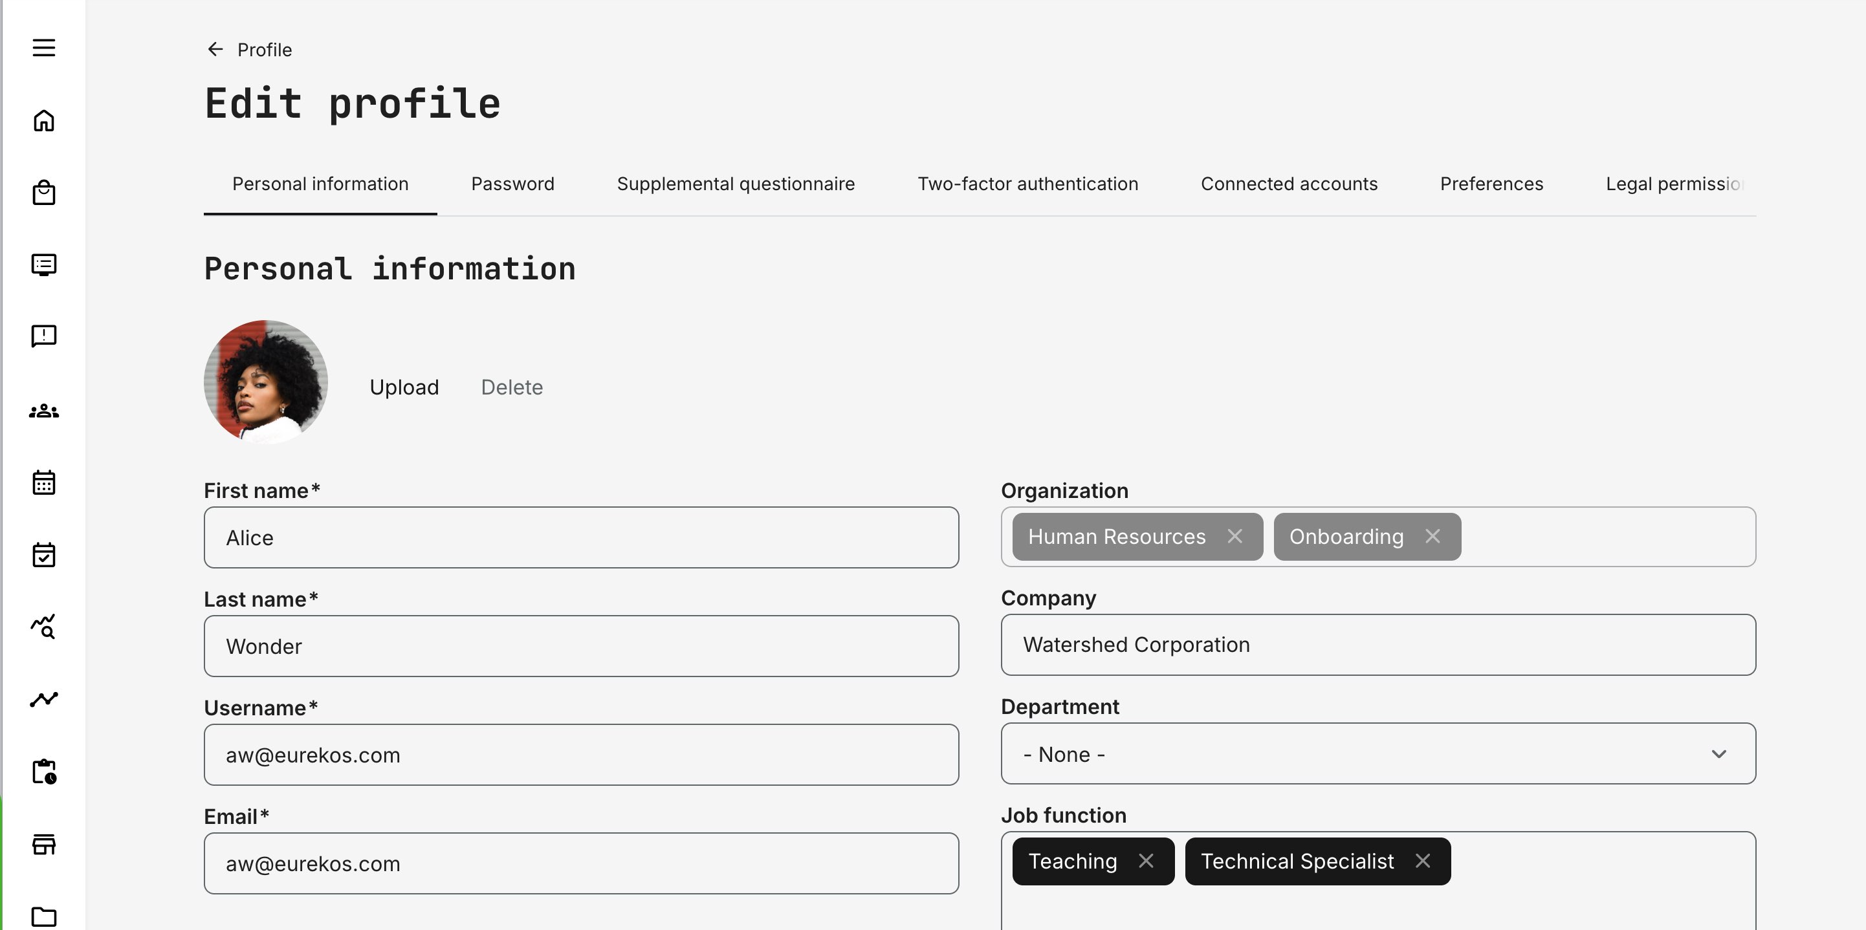Click Delete to remove the profile picture
The width and height of the screenshot is (1866, 930).
(511, 387)
